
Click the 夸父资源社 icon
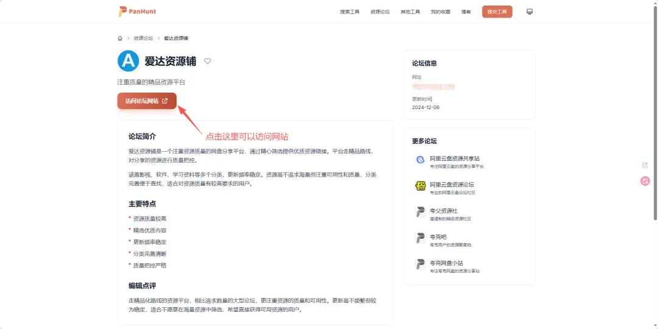[x=420, y=212]
